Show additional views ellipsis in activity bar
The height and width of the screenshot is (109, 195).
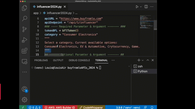(25, 72)
